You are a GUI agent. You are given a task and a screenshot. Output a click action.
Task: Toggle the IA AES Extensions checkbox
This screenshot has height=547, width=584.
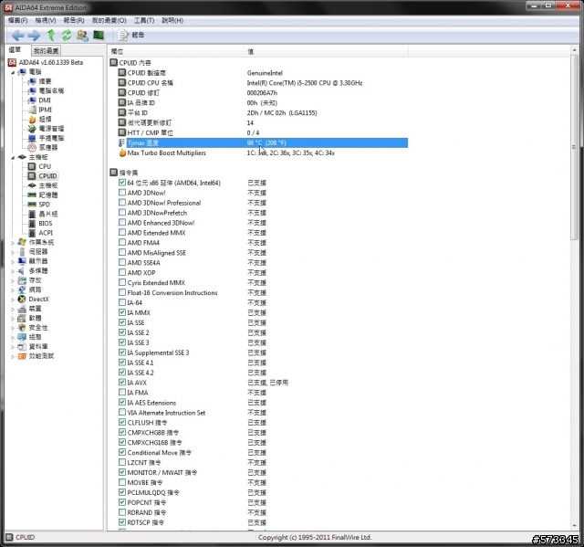tap(121, 402)
